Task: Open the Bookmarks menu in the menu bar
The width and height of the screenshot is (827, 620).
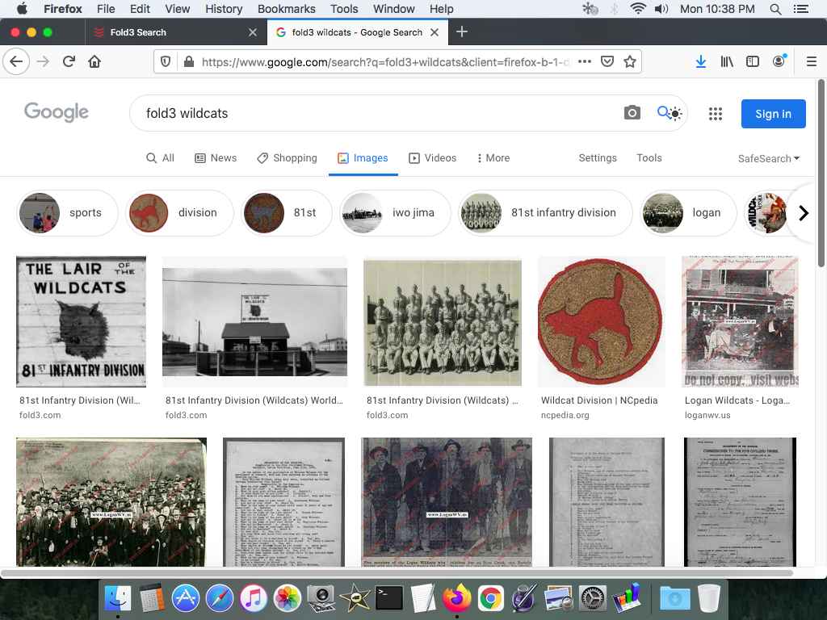Action: click(x=286, y=9)
